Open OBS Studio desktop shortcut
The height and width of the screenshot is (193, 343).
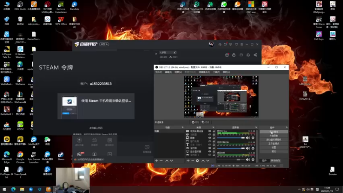tap(20, 6)
